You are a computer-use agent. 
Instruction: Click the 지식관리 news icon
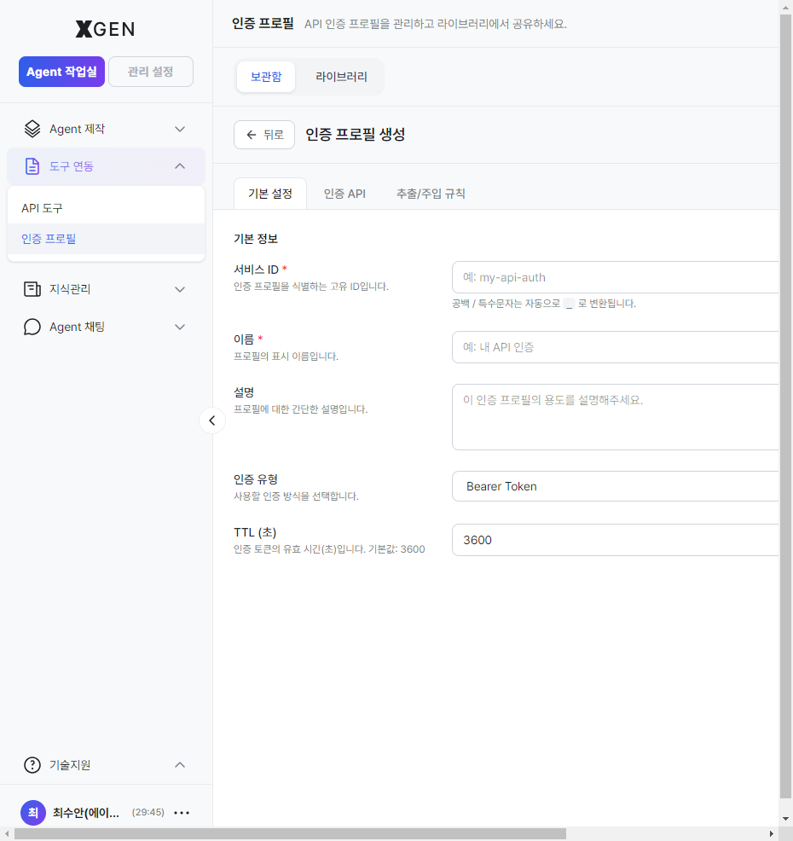(x=32, y=289)
